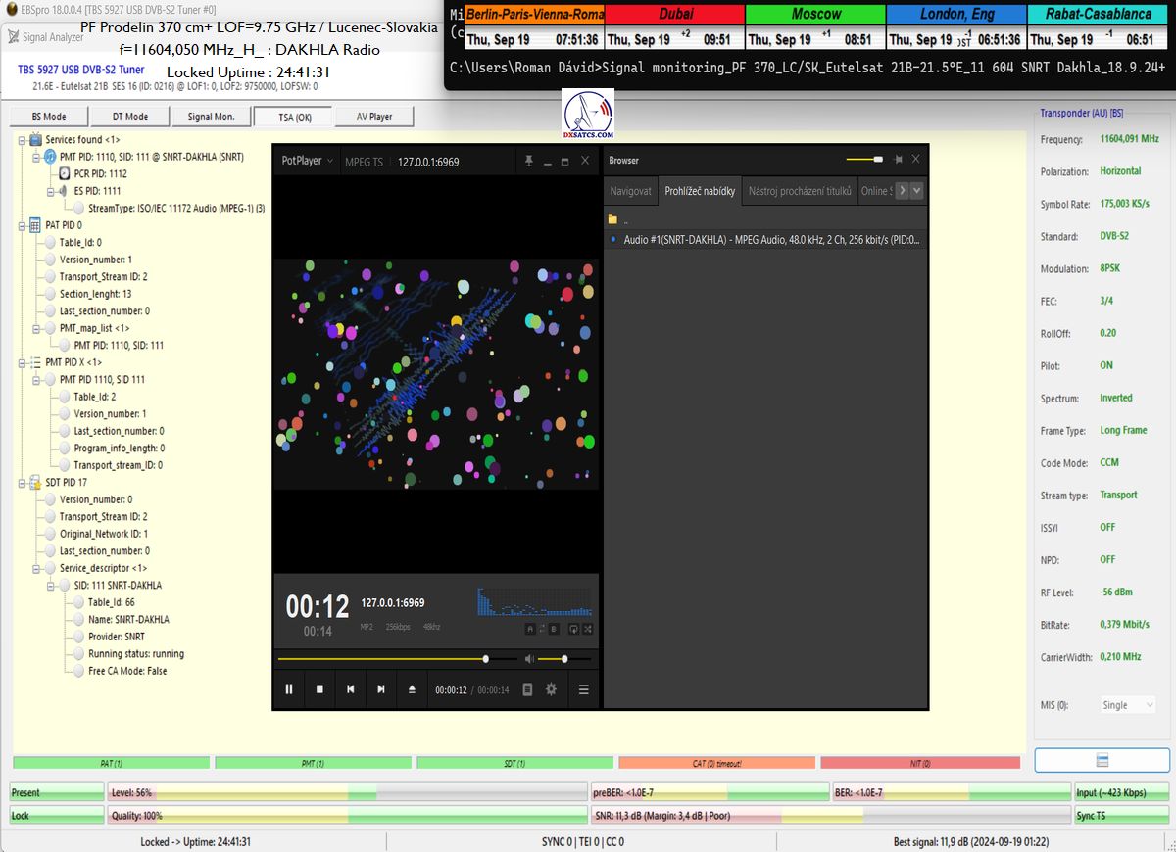The height and width of the screenshot is (852, 1176).
Task: Open the PotPlayer main menu dropdown
Action: 308,161
